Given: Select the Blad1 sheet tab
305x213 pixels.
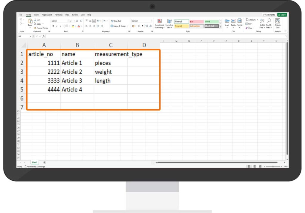Looking at the screenshot, I should pyautogui.click(x=35, y=162).
